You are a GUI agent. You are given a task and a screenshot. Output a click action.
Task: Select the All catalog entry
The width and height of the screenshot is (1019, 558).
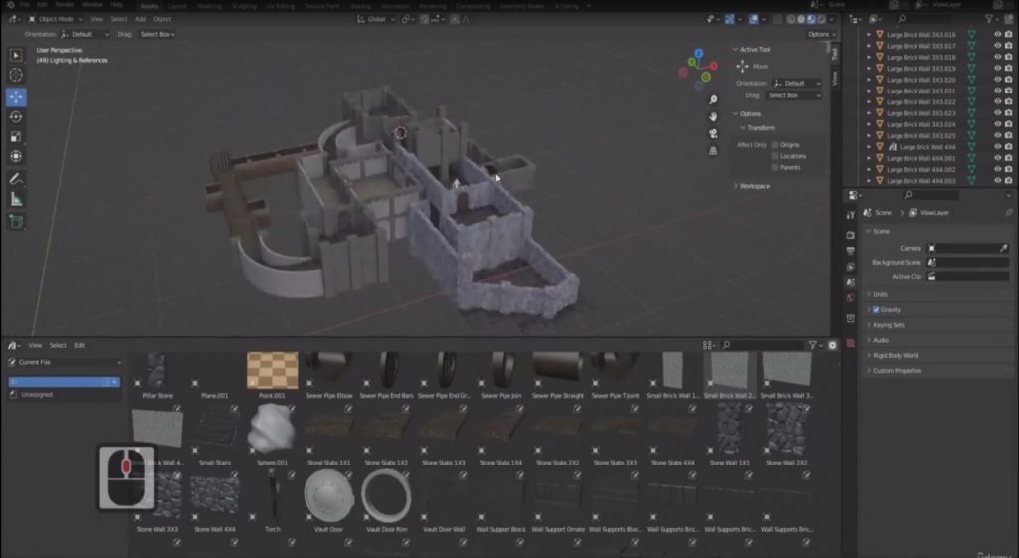65,382
